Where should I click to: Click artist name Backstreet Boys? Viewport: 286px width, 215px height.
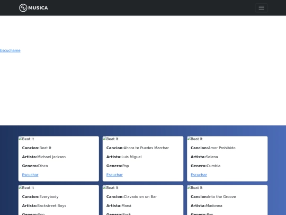pos(51,205)
